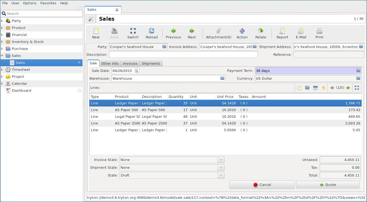Open the Invoice State dropdown

pyautogui.click(x=221, y=160)
